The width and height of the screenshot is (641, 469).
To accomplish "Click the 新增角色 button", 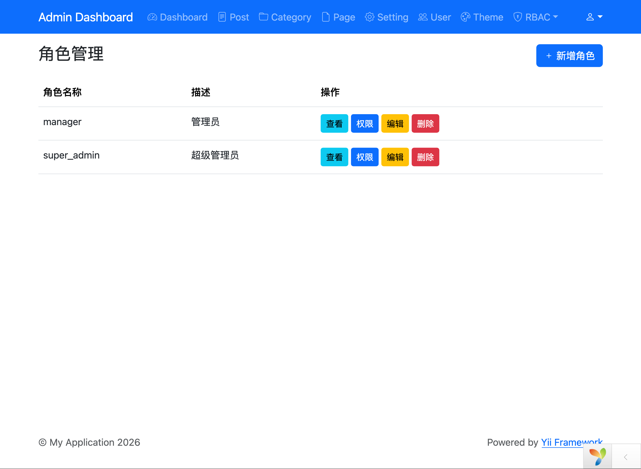I will [569, 56].
